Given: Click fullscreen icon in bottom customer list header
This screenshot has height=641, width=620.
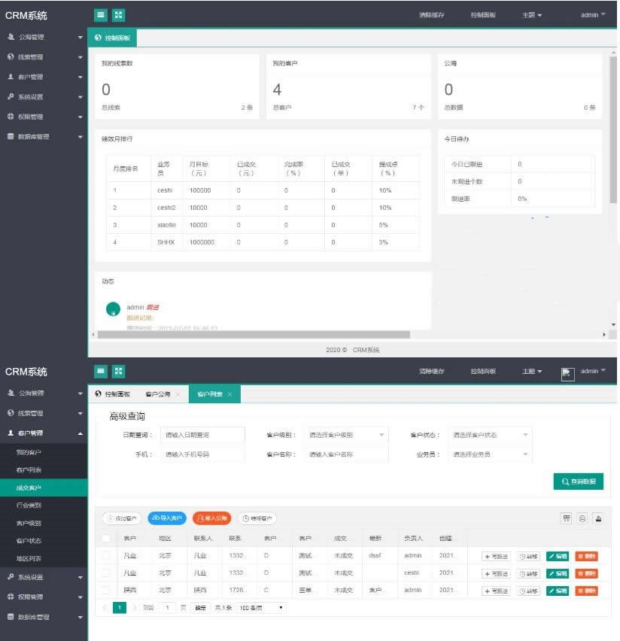Looking at the screenshot, I should point(118,371).
